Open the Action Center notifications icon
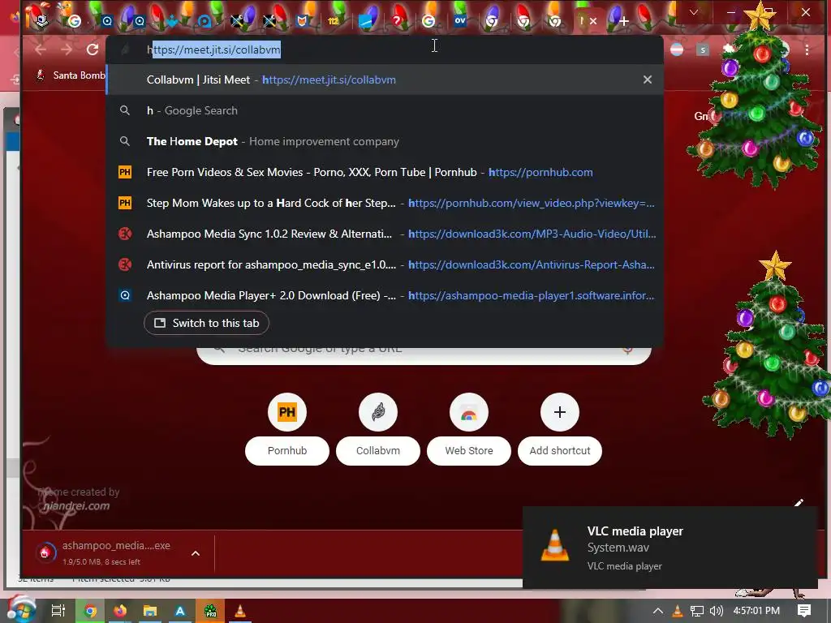Image resolution: width=831 pixels, height=623 pixels. pos(804,611)
